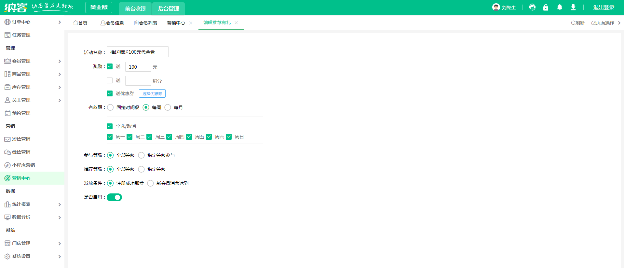The width and height of the screenshot is (624, 268).
Task: Expand the 统计报表 sidebar menu
Action: pyautogui.click(x=32, y=204)
